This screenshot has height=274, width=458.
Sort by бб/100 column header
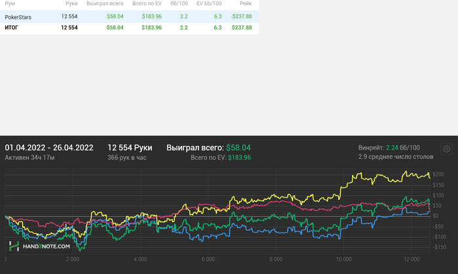[x=179, y=3]
